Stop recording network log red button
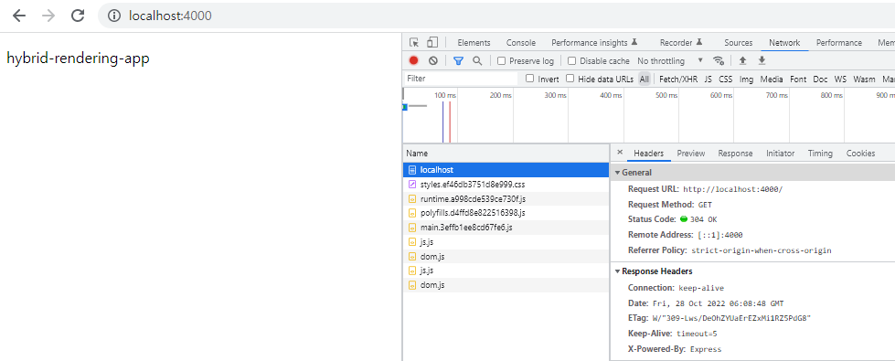The width and height of the screenshot is (895, 361). pos(414,60)
